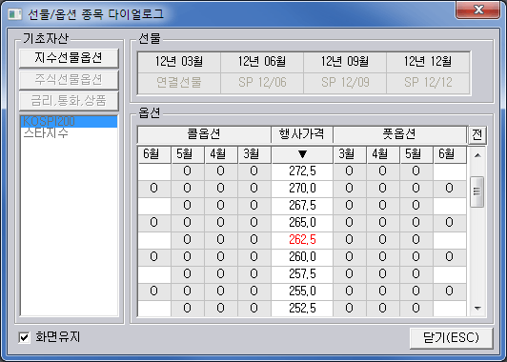Select strike price 255,0
The width and height of the screenshot is (507, 362).
302,292
